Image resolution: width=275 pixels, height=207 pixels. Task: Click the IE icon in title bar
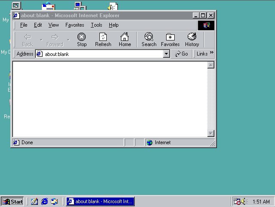point(16,15)
